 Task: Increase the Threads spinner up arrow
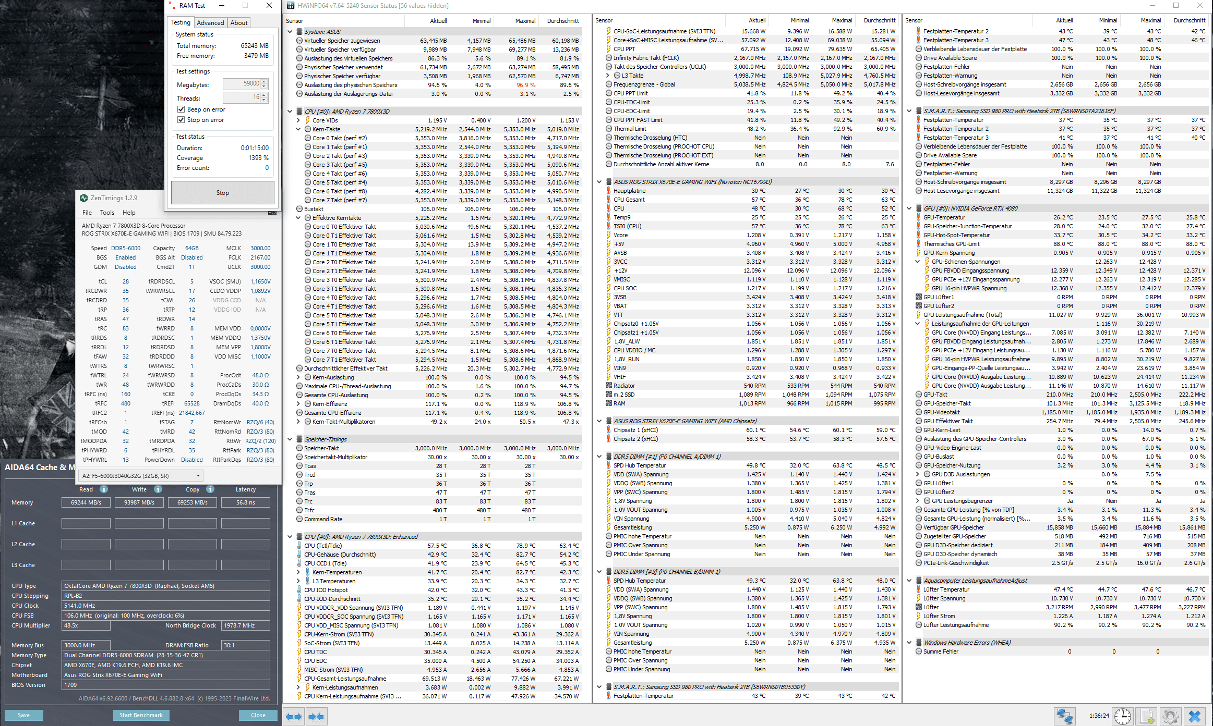click(265, 95)
